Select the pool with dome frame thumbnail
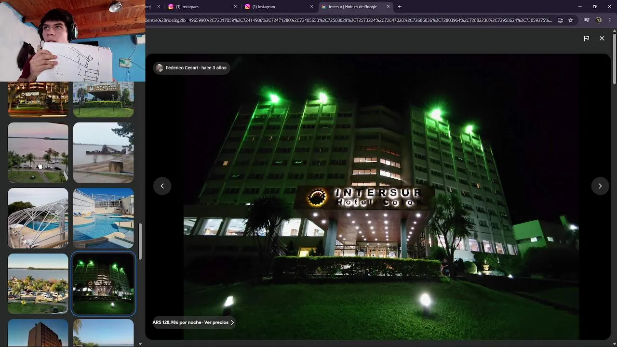617x347 pixels. (38, 218)
